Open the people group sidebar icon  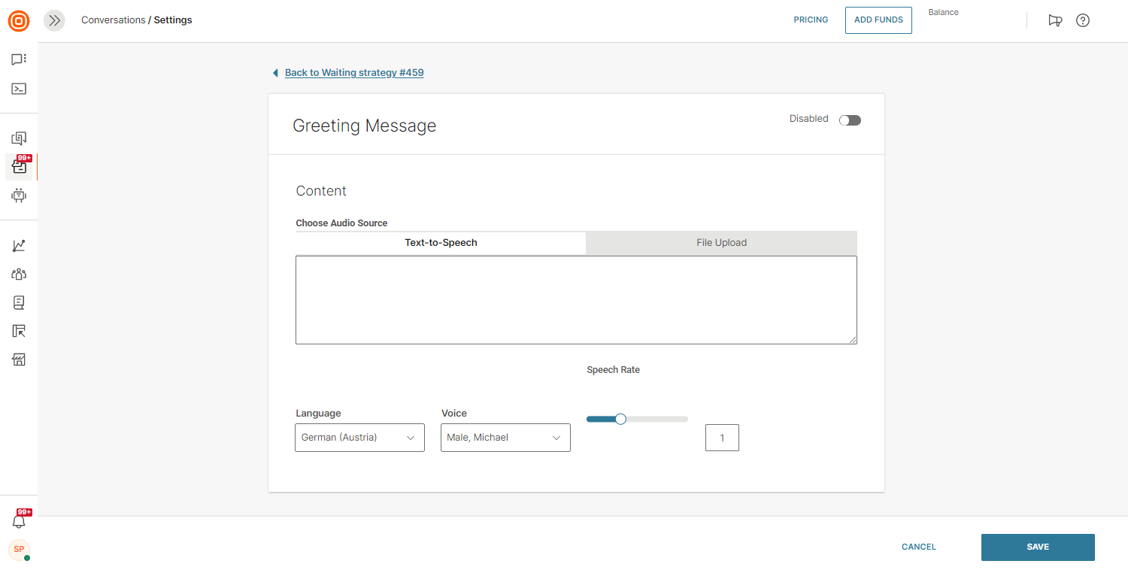[x=19, y=274]
